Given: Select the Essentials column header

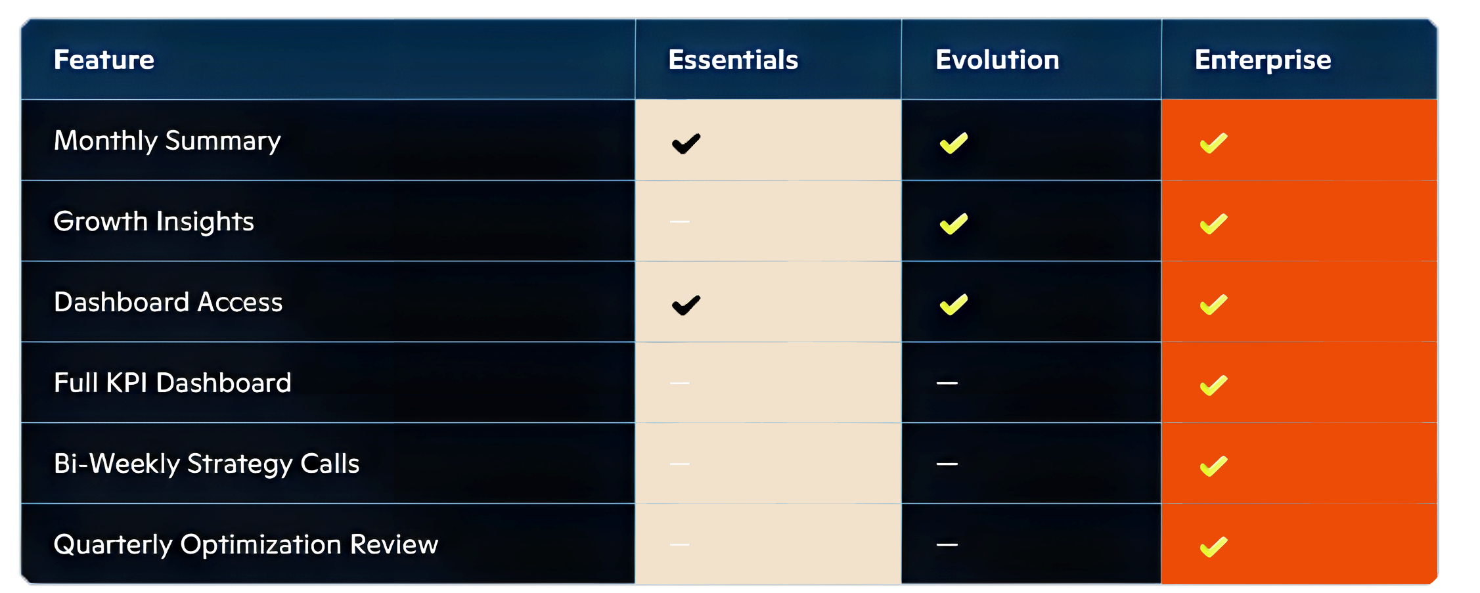Looking at the screenshot, I should [733, 60].
